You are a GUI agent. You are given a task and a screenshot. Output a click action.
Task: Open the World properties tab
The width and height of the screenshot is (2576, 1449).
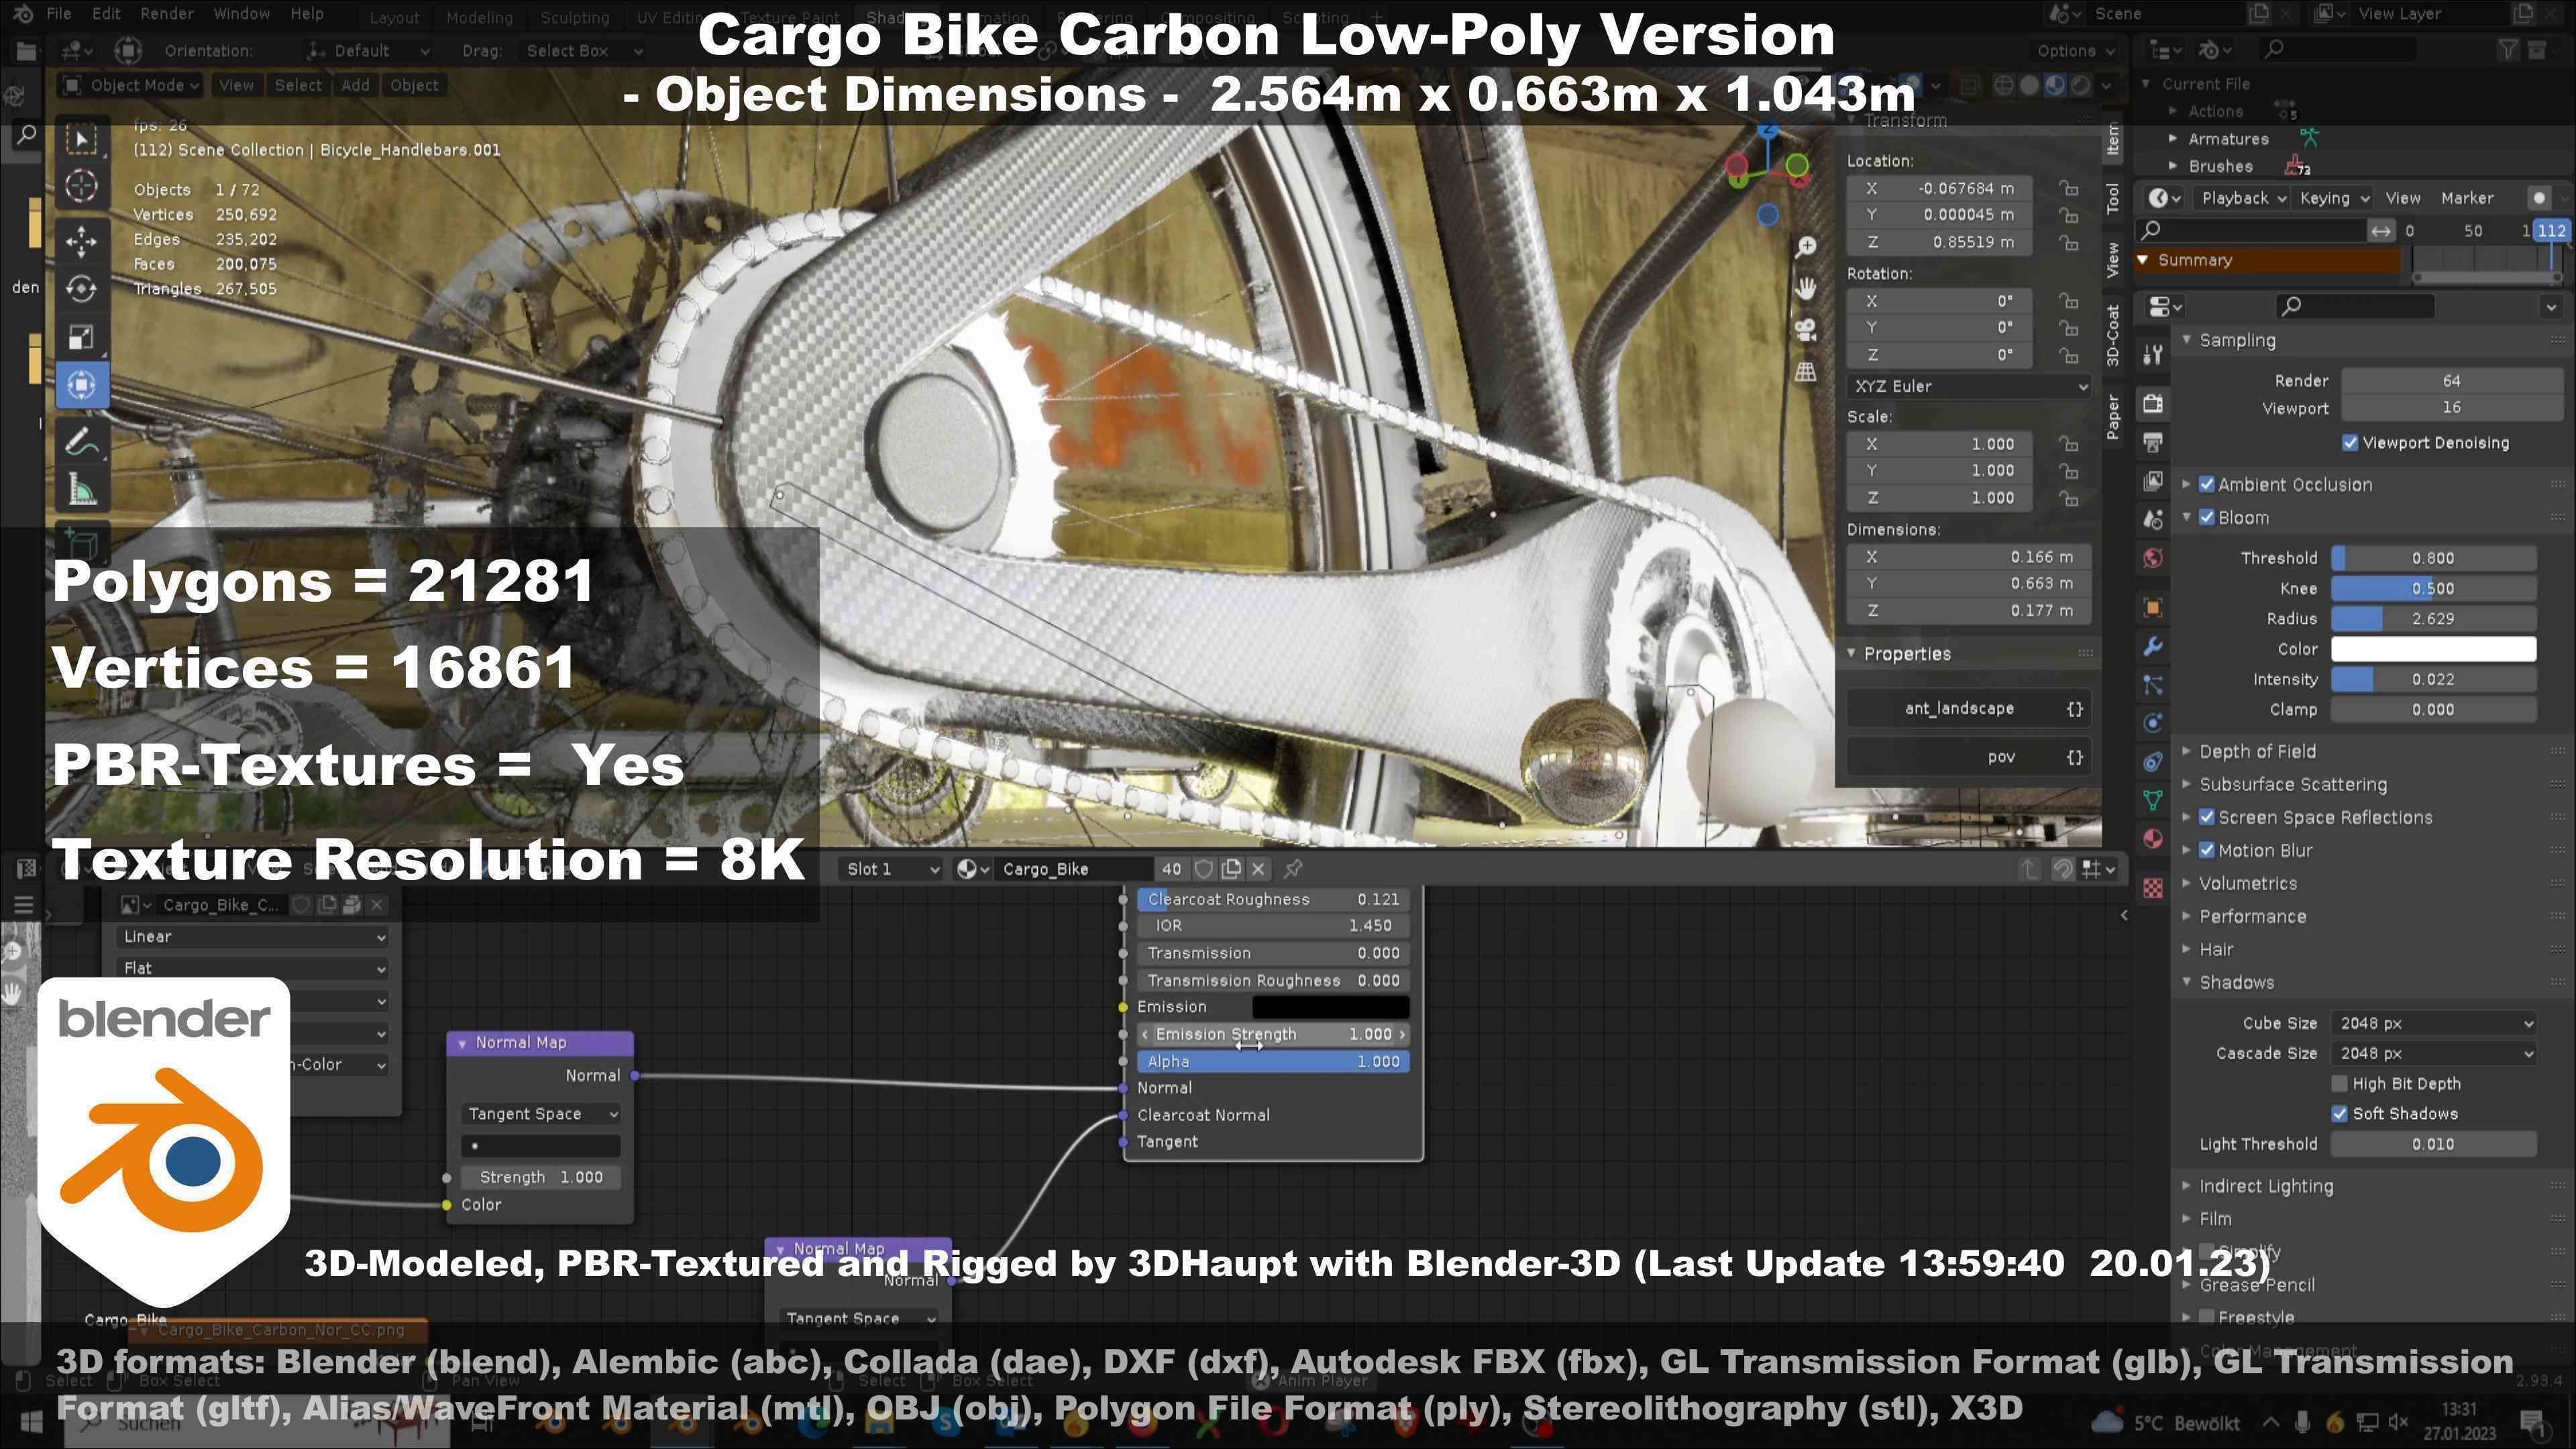coord(2153,558)
